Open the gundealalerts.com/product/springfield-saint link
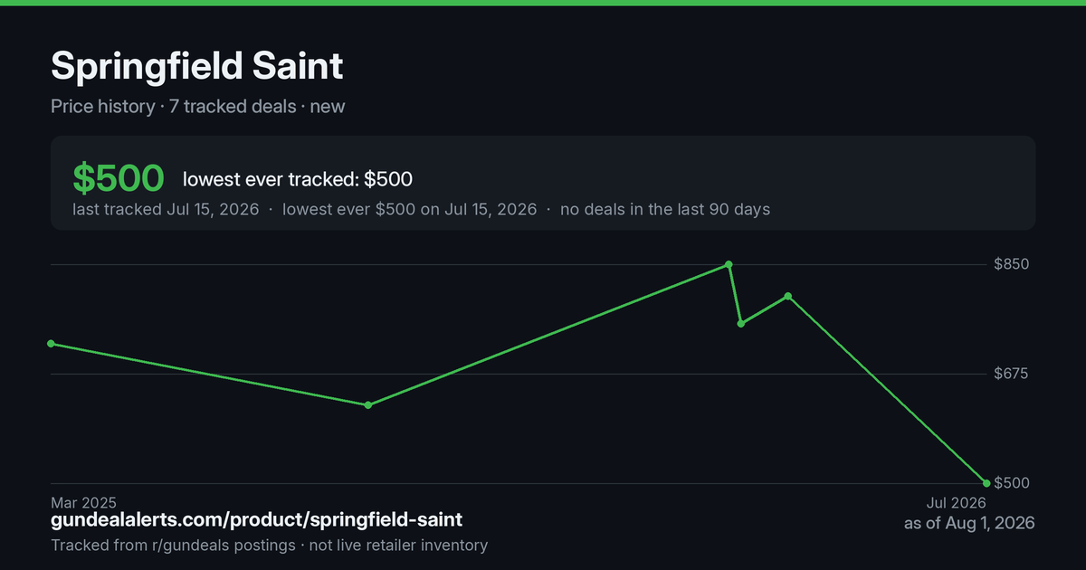Viewport: 1086px width, 570px height. pyautogui.click(x=257, y=520)
